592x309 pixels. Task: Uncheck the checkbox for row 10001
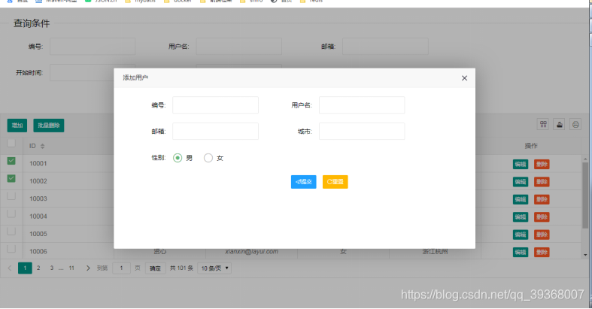coord(11,161)
